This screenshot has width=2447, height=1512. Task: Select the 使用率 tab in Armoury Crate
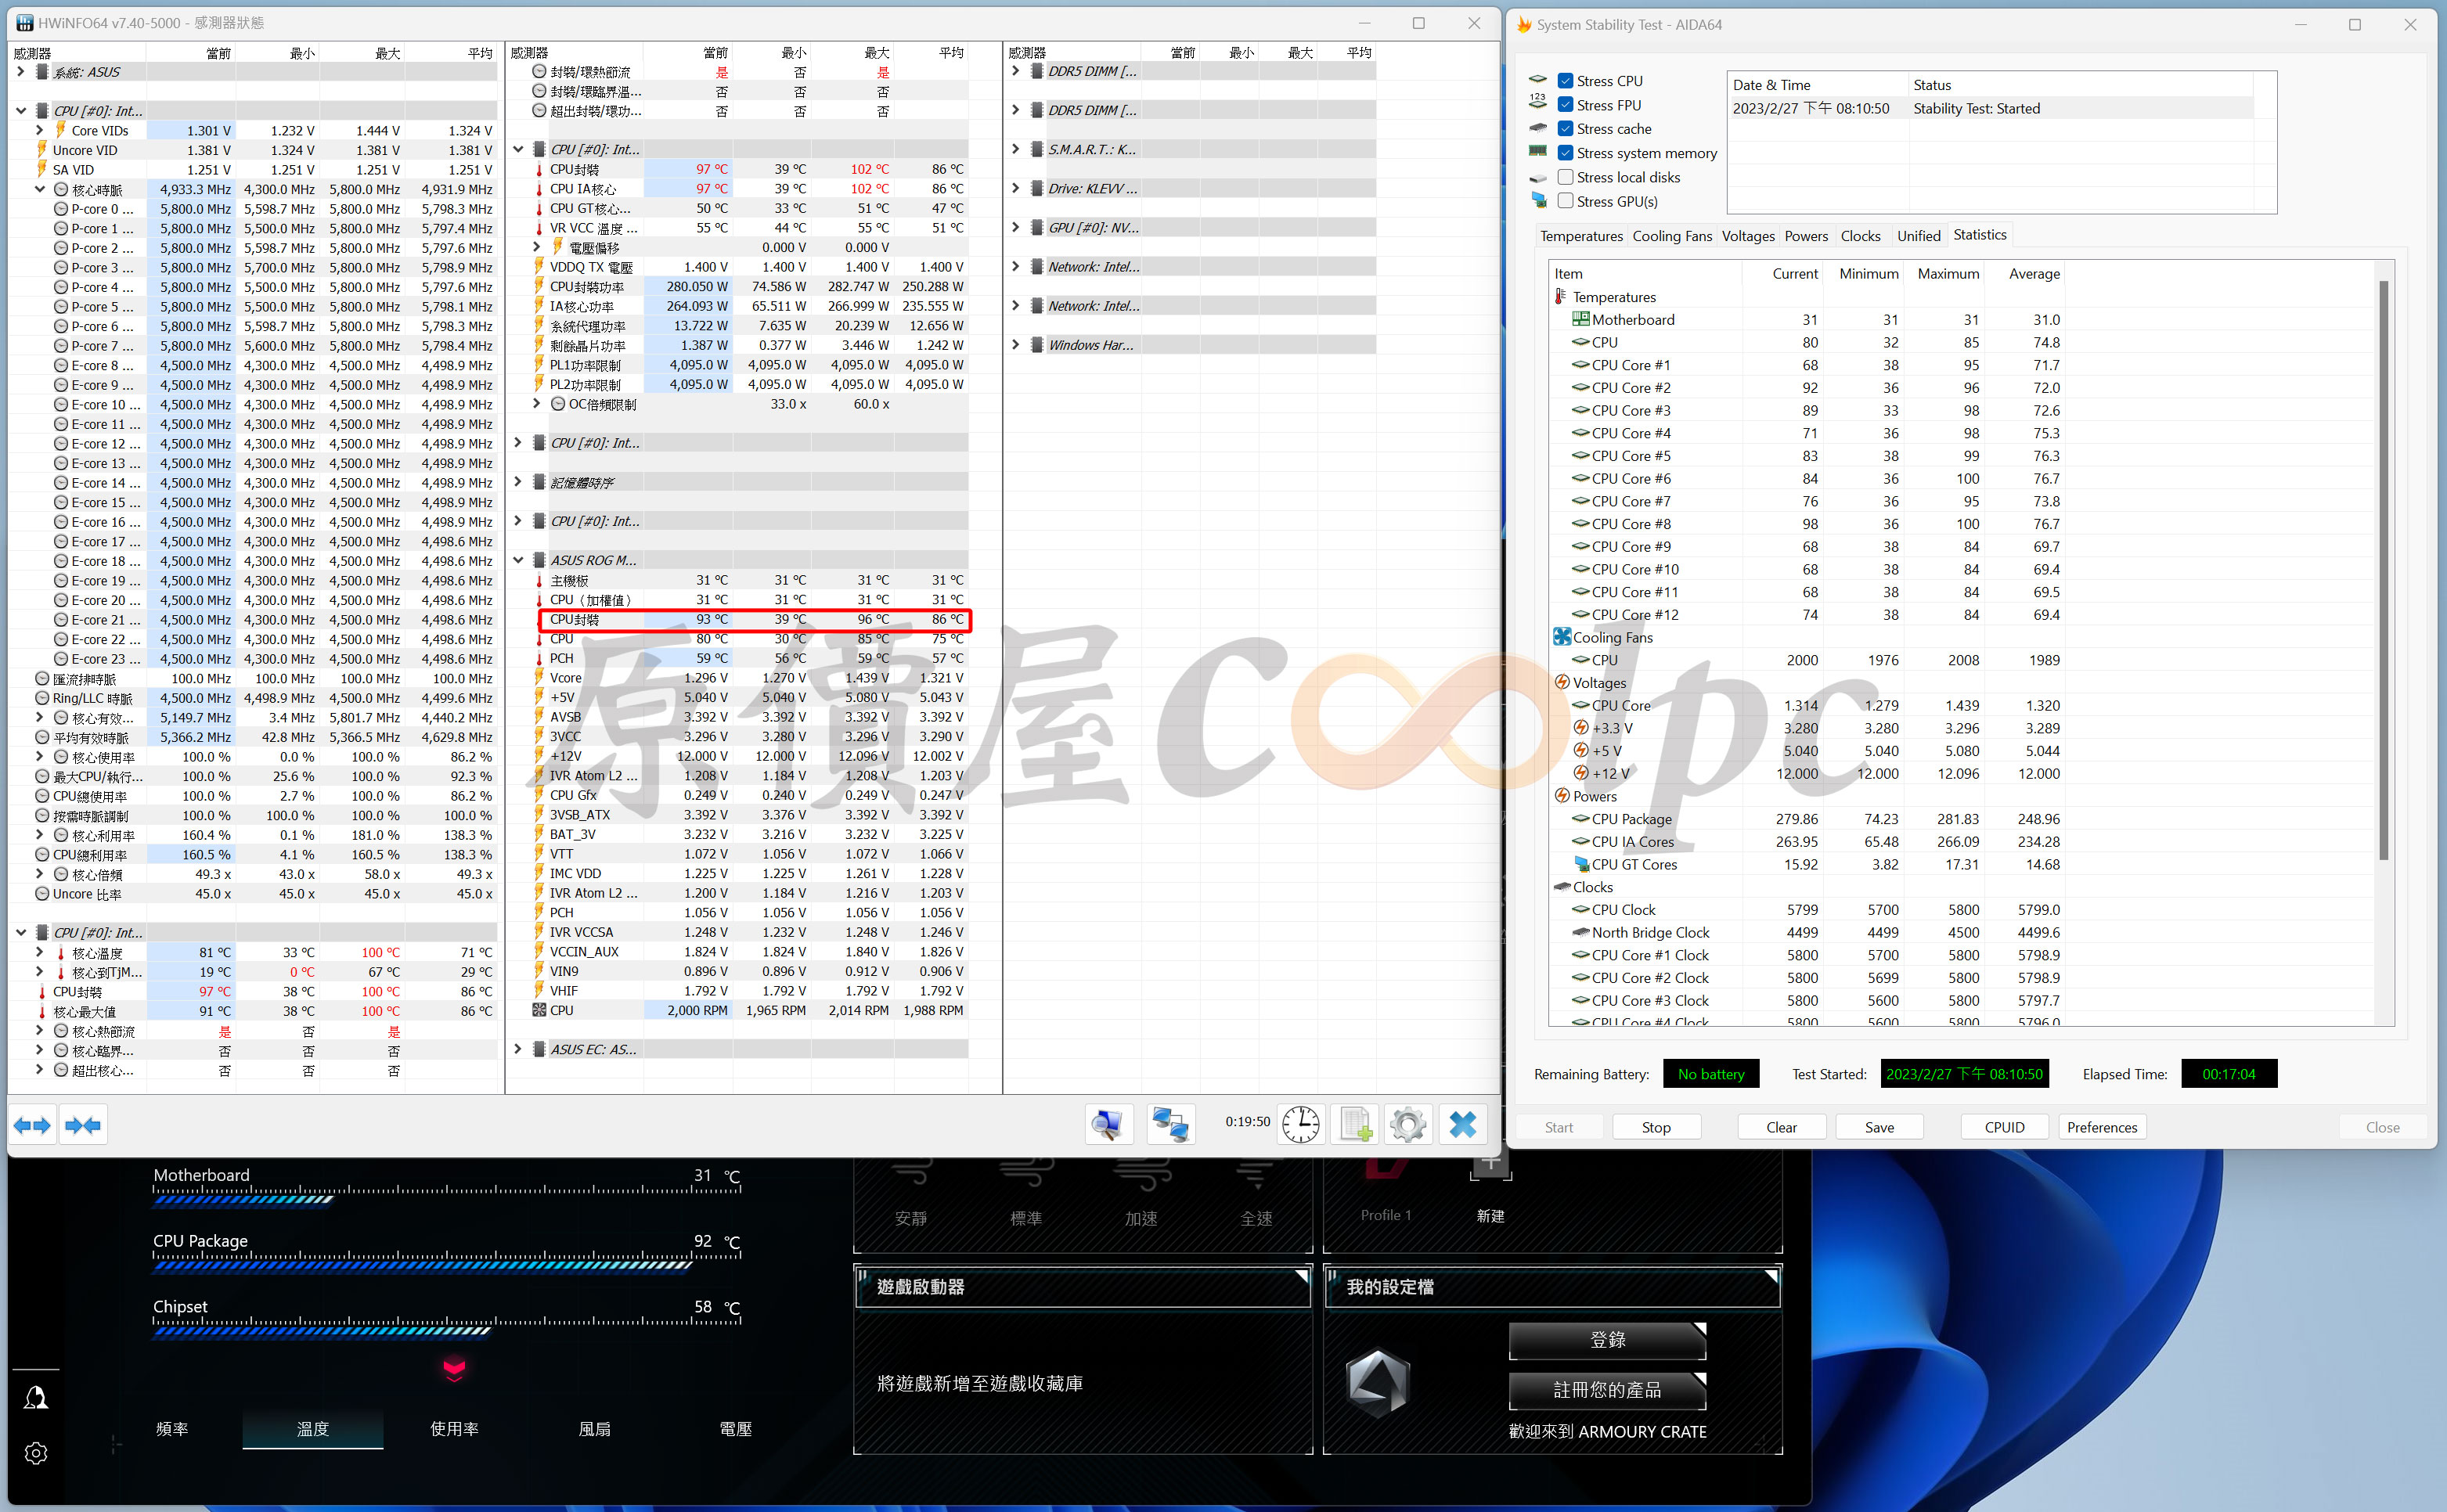[x=454, y=1429]
